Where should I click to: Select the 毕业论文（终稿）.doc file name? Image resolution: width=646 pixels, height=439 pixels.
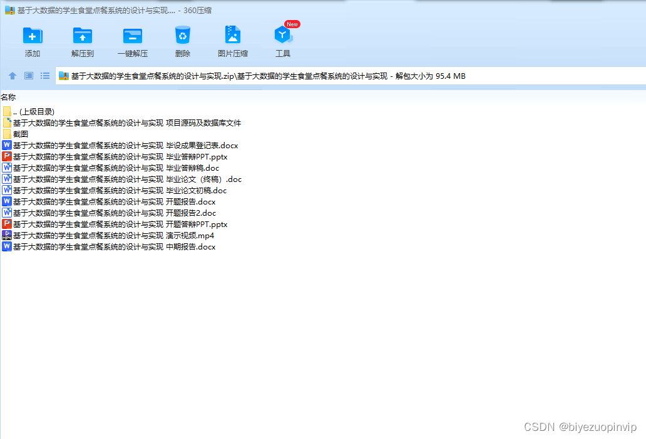pyautogui.click(x=127, y=179)
